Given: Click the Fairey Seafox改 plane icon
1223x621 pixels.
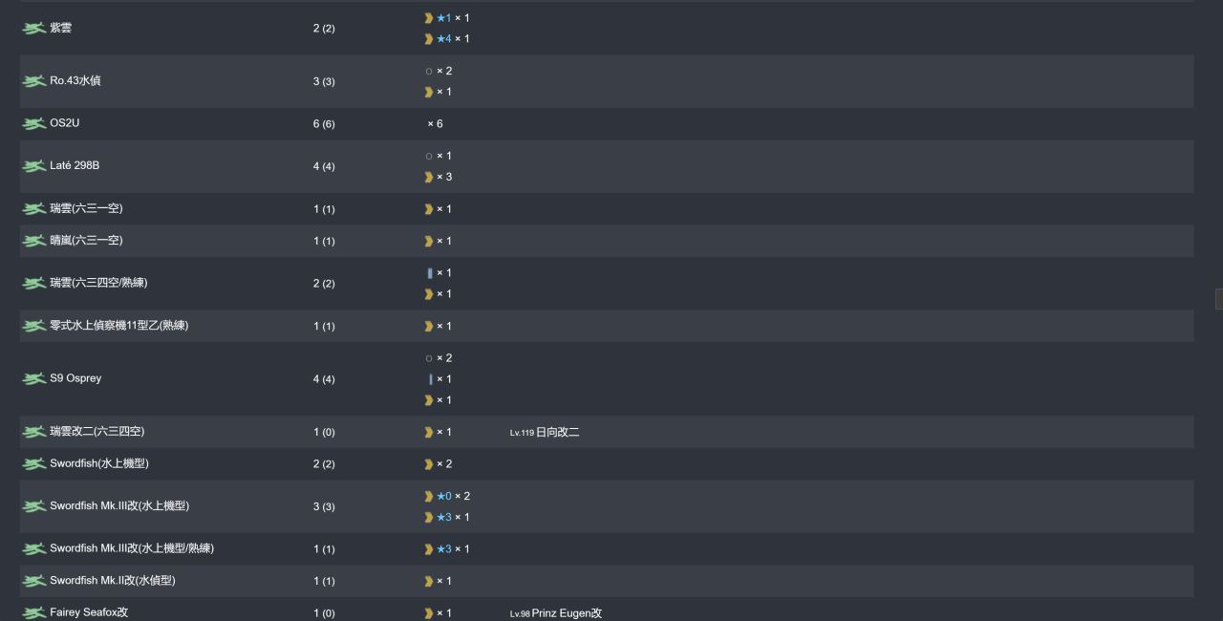Looking at the screenshot, I should tap(33, 613).
